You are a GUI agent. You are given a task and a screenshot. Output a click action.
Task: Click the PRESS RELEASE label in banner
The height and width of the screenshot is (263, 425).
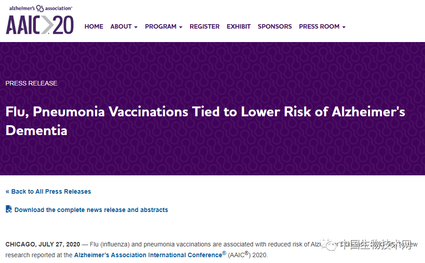pos(31,83)
